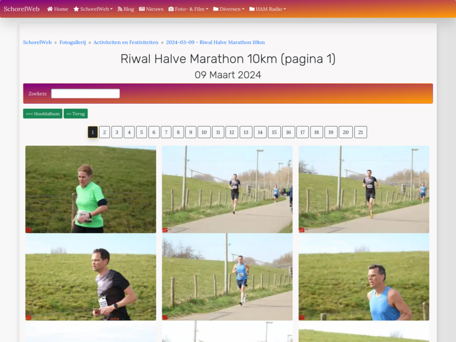Open the Blog menu item
The image size is (456, 342).
(x=126, y=9)
